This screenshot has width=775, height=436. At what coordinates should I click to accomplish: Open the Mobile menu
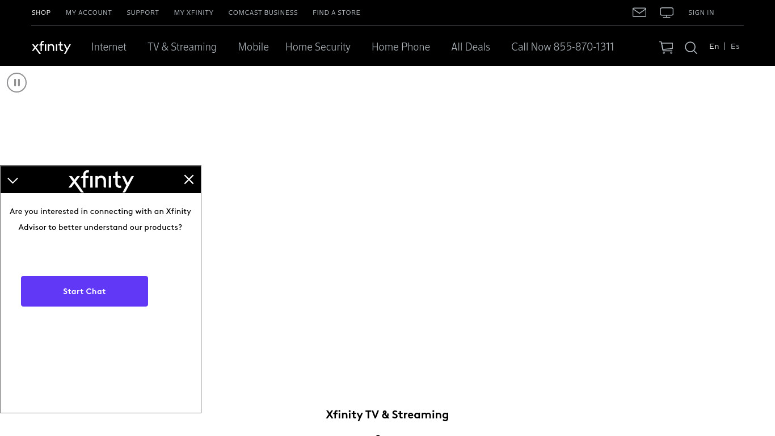tap(253, 47)
